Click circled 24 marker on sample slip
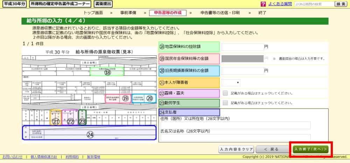350x163 pixels. click(x=90, y=134)
